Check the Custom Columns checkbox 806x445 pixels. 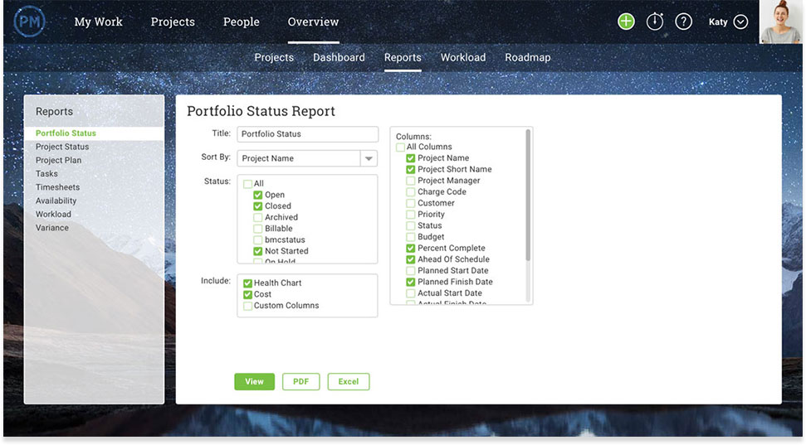(x=247, y=306)
